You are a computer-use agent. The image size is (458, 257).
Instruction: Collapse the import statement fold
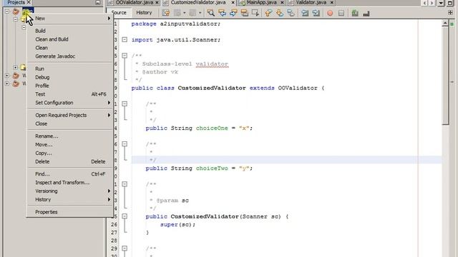pyautogui.click(x=125, y=39)
